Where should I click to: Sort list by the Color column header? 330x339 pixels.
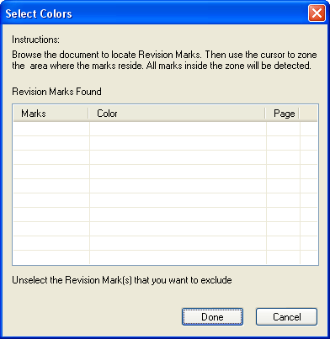coord(177,114)
